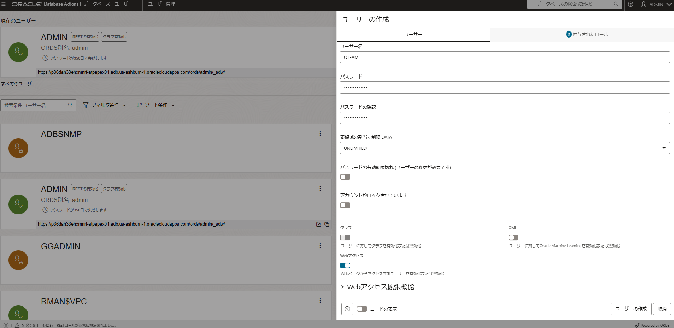Viewport: 674px width, 328px height.
Task: Open the help question mark in header
Action: [631, 4]
